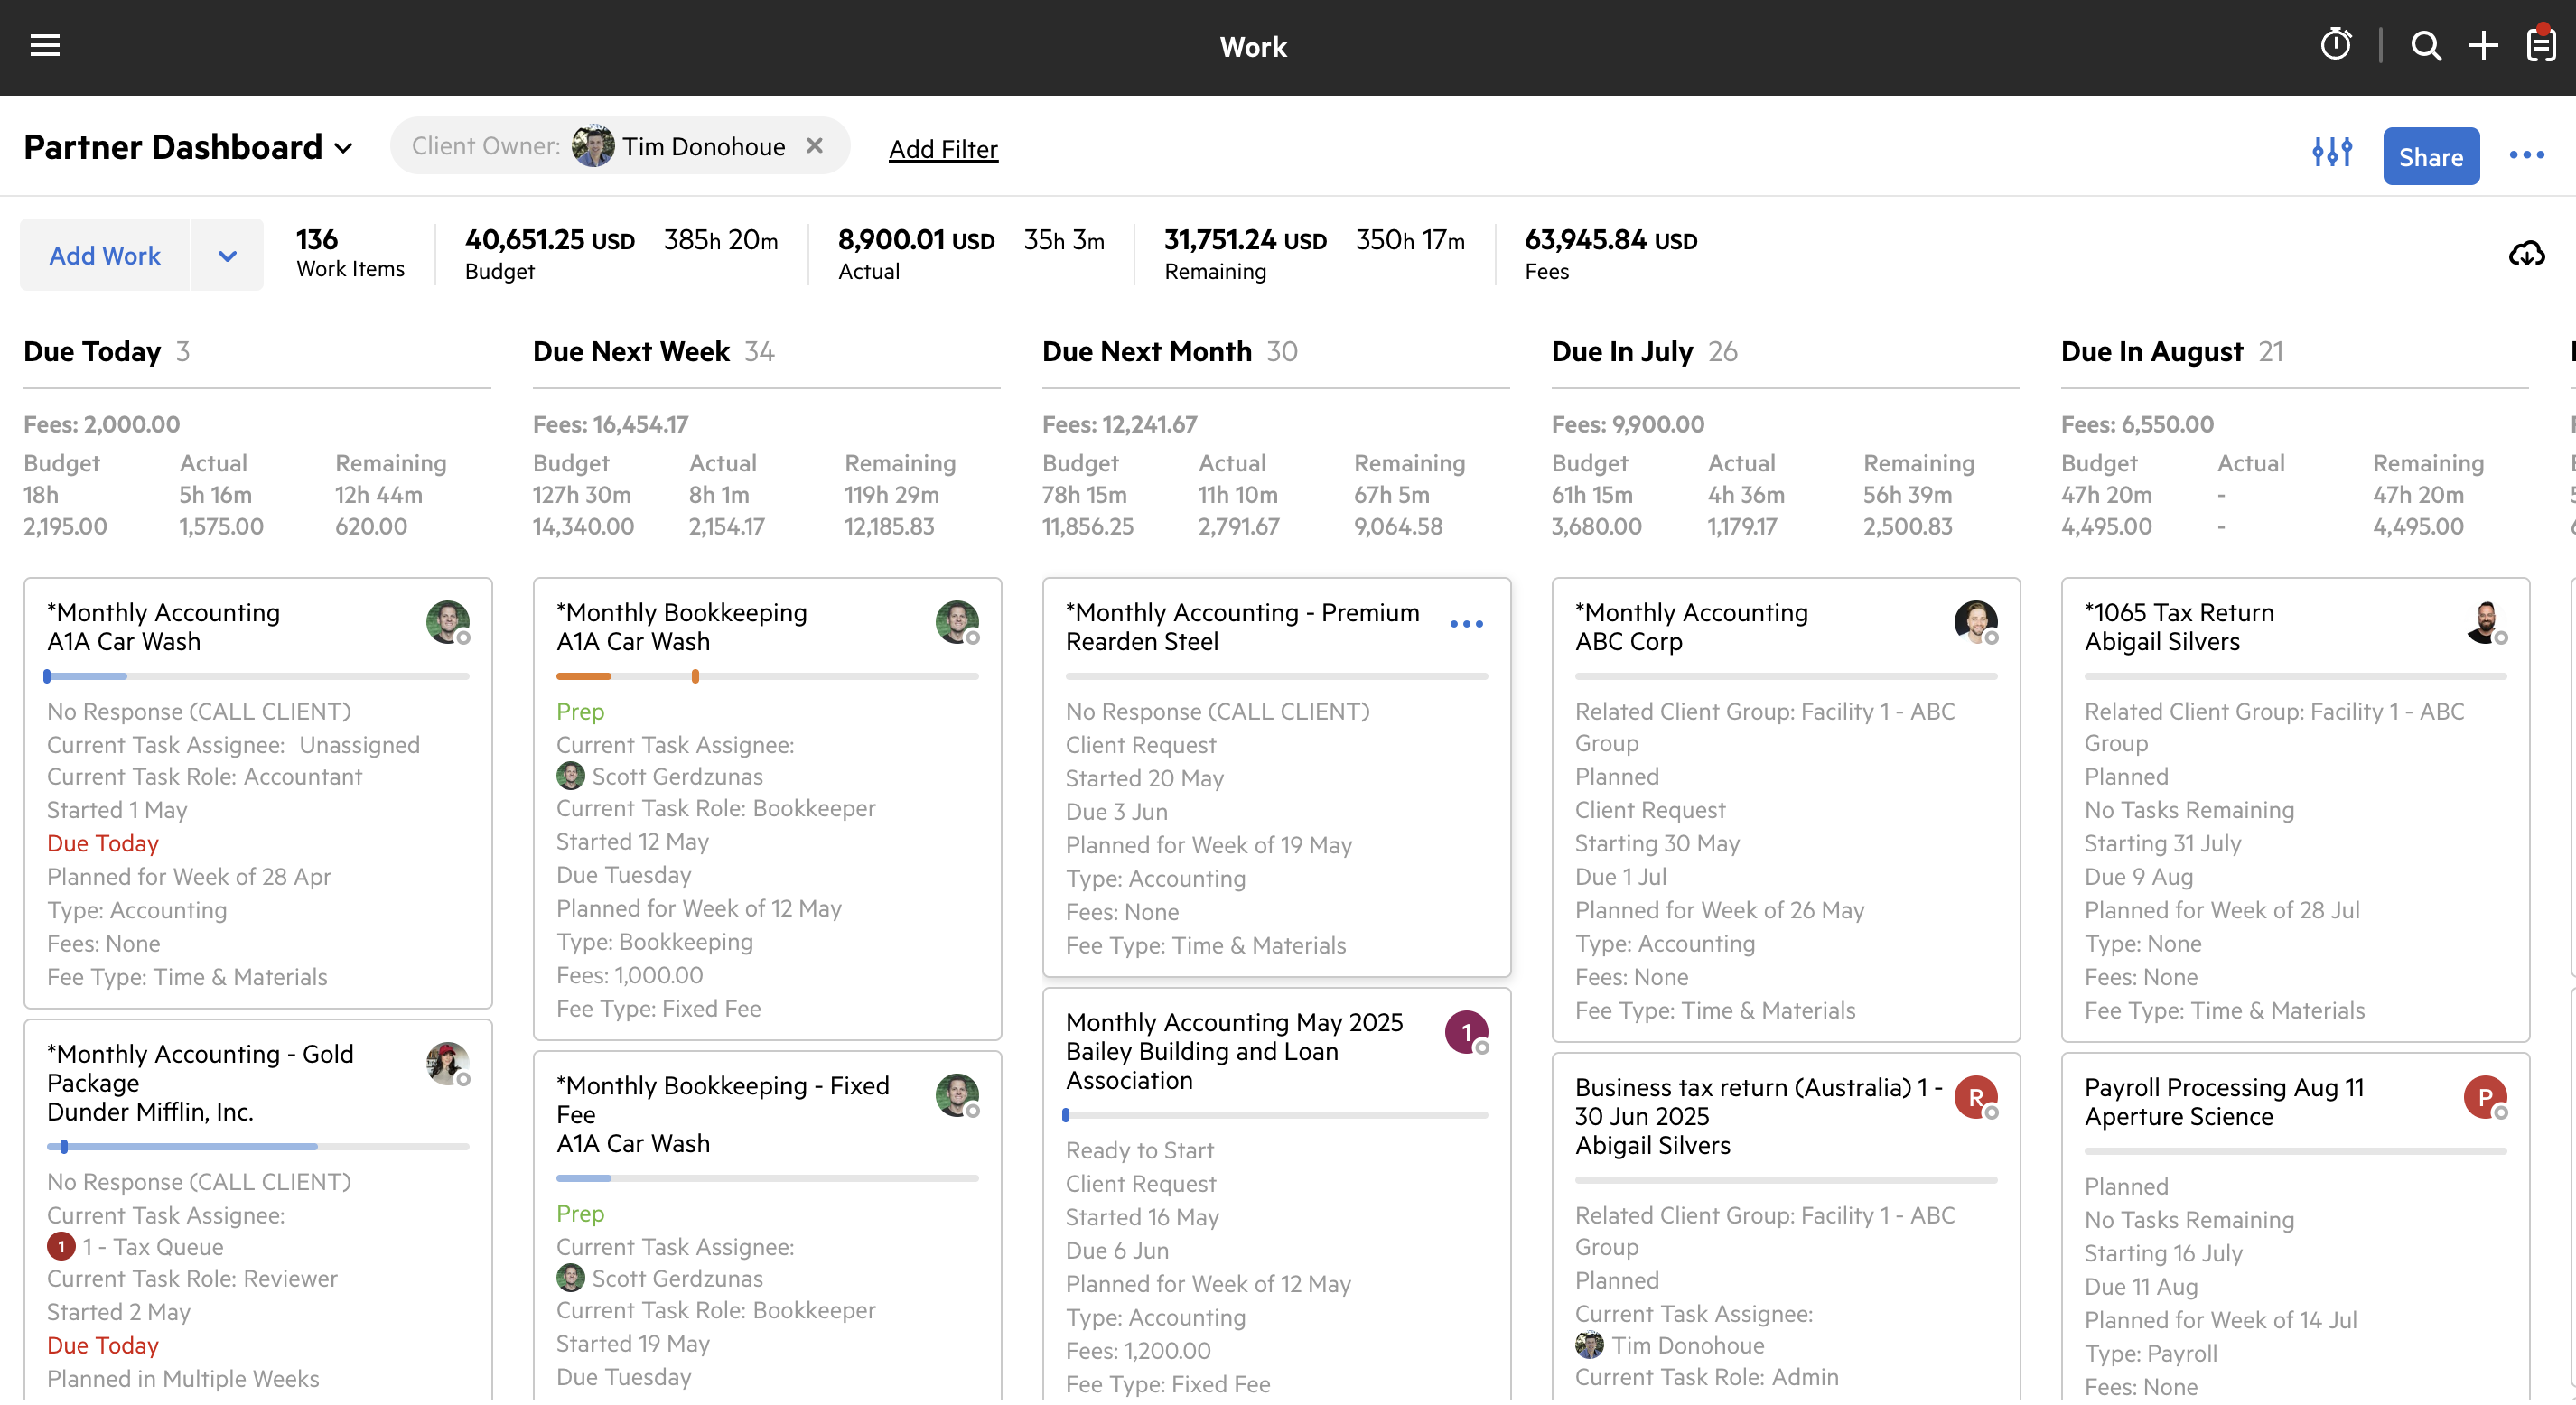Open the dashboard three-dots menu near Share
Viewport: 2576px width, 1405px height.
coord(2526,155)
